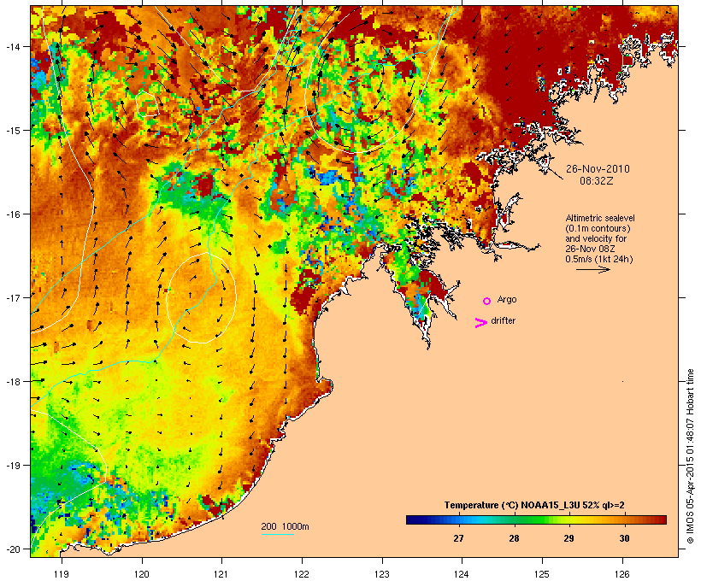Click the date text 26-Nov-2010
Viewport: 701px width, 581px height.
[598, 169]
